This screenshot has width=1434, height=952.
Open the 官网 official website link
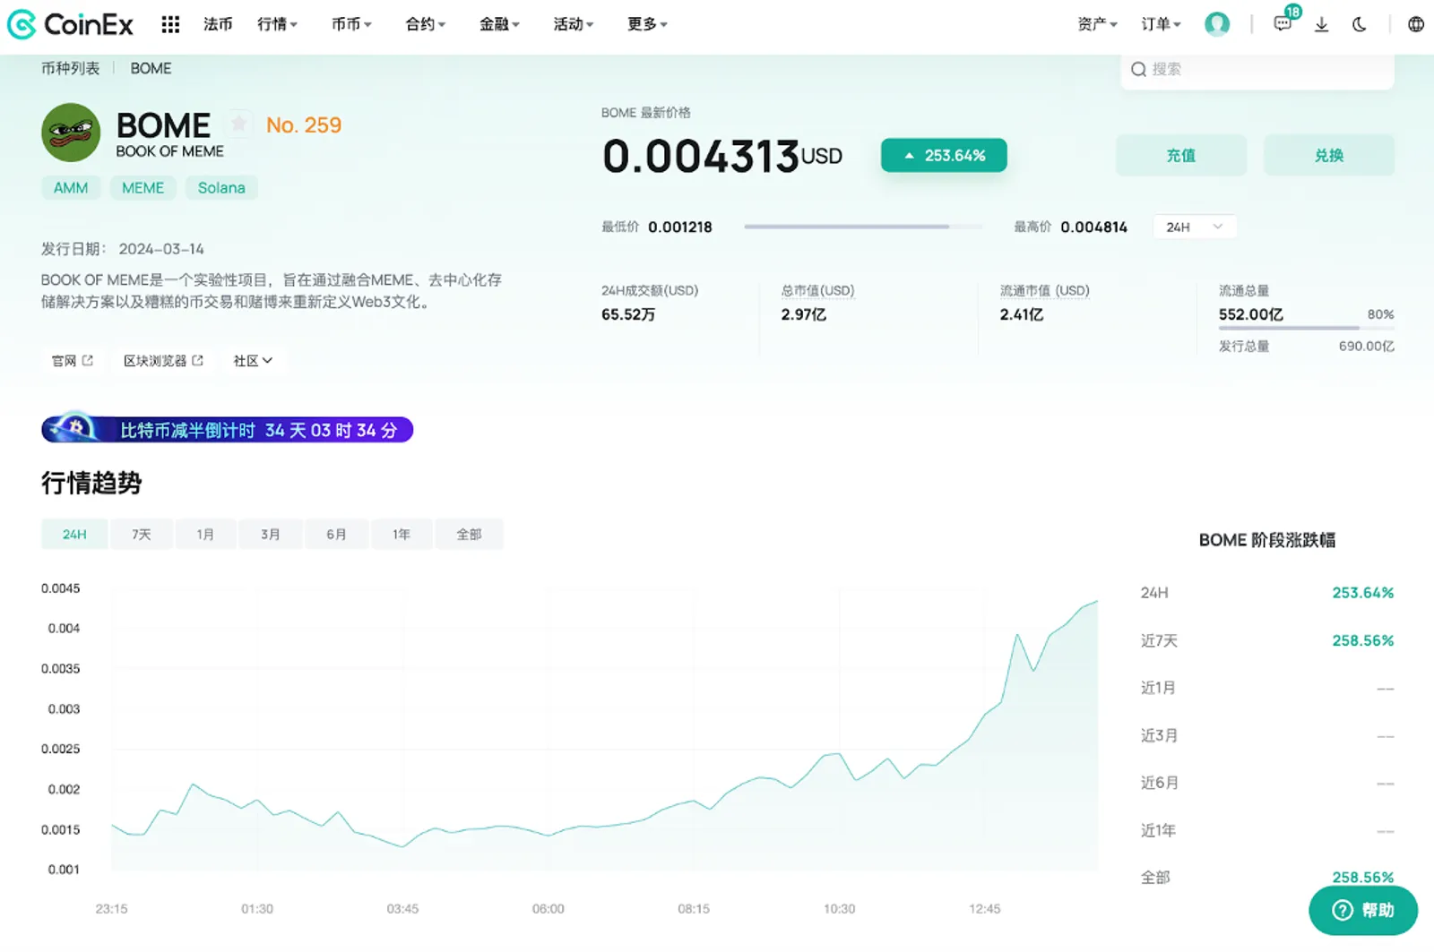coord(72,361)
